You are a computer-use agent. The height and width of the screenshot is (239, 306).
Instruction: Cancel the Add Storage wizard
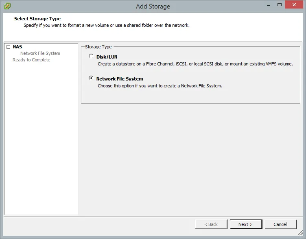click(280, 224)
